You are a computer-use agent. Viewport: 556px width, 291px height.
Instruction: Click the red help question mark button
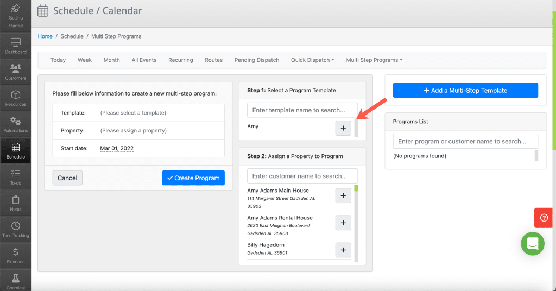(544, 218)
